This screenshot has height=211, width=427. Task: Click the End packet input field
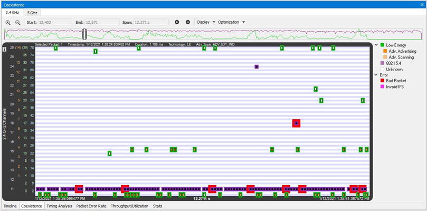[x=102, y=22]
